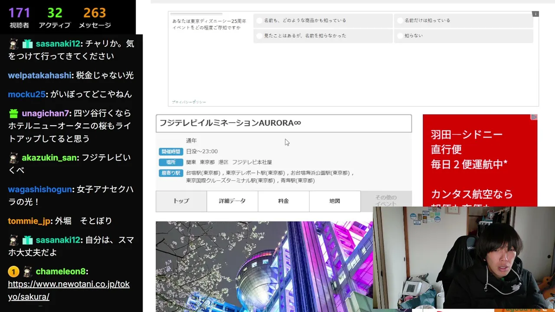Click the 263 メッセージ count

click(95, 18)
